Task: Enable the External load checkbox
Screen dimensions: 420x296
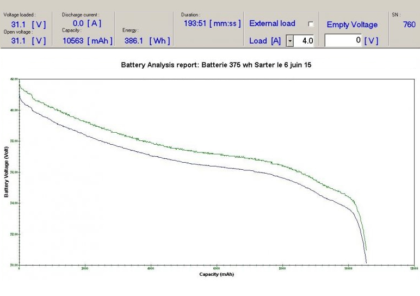Action: 311,24
